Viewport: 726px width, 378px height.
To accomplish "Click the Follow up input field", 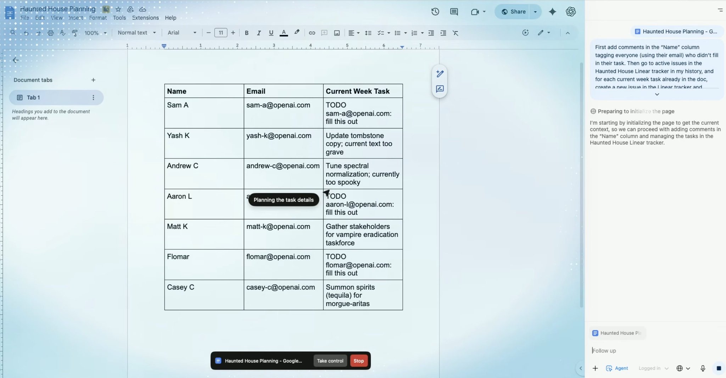I will click(x=652, y=350).
